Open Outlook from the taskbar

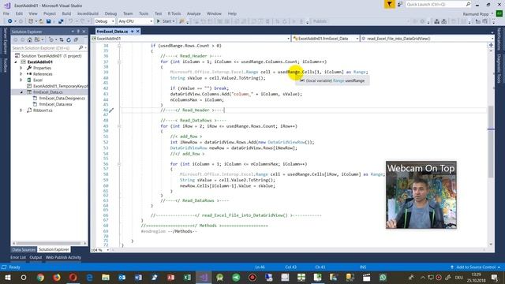[x=122, y=277]
